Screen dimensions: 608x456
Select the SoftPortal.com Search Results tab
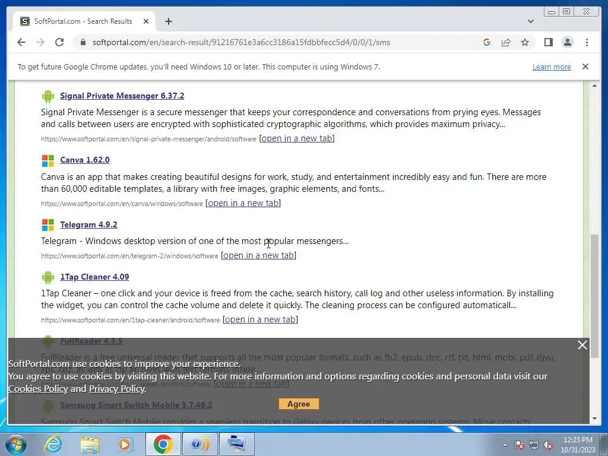point(83,21)
